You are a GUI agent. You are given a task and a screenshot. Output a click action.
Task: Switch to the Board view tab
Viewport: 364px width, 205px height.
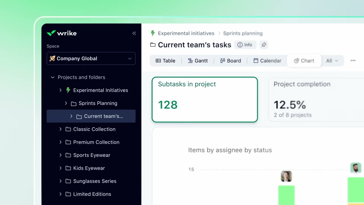(231, 61)
